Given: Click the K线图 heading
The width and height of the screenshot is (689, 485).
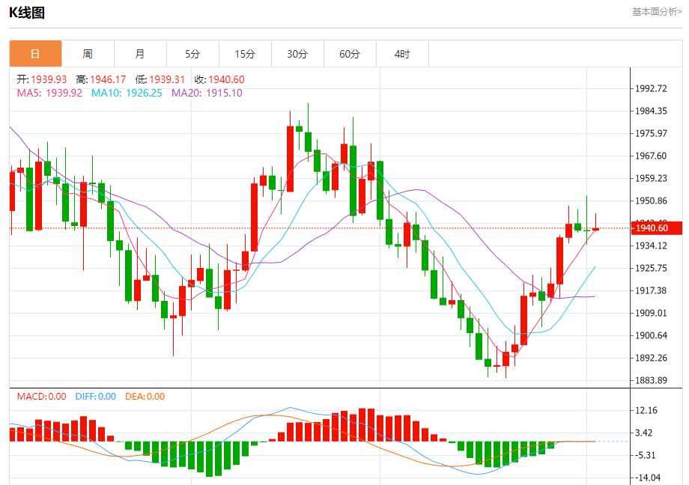Looking at the screenshot, I should click(27, 13).
